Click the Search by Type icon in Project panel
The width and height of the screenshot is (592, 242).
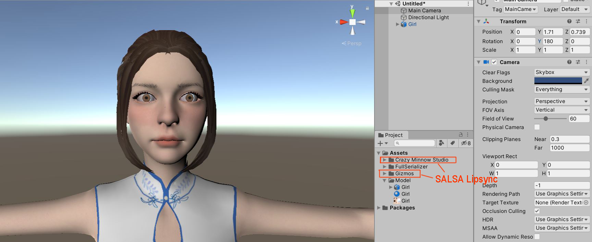pos(441,143)
